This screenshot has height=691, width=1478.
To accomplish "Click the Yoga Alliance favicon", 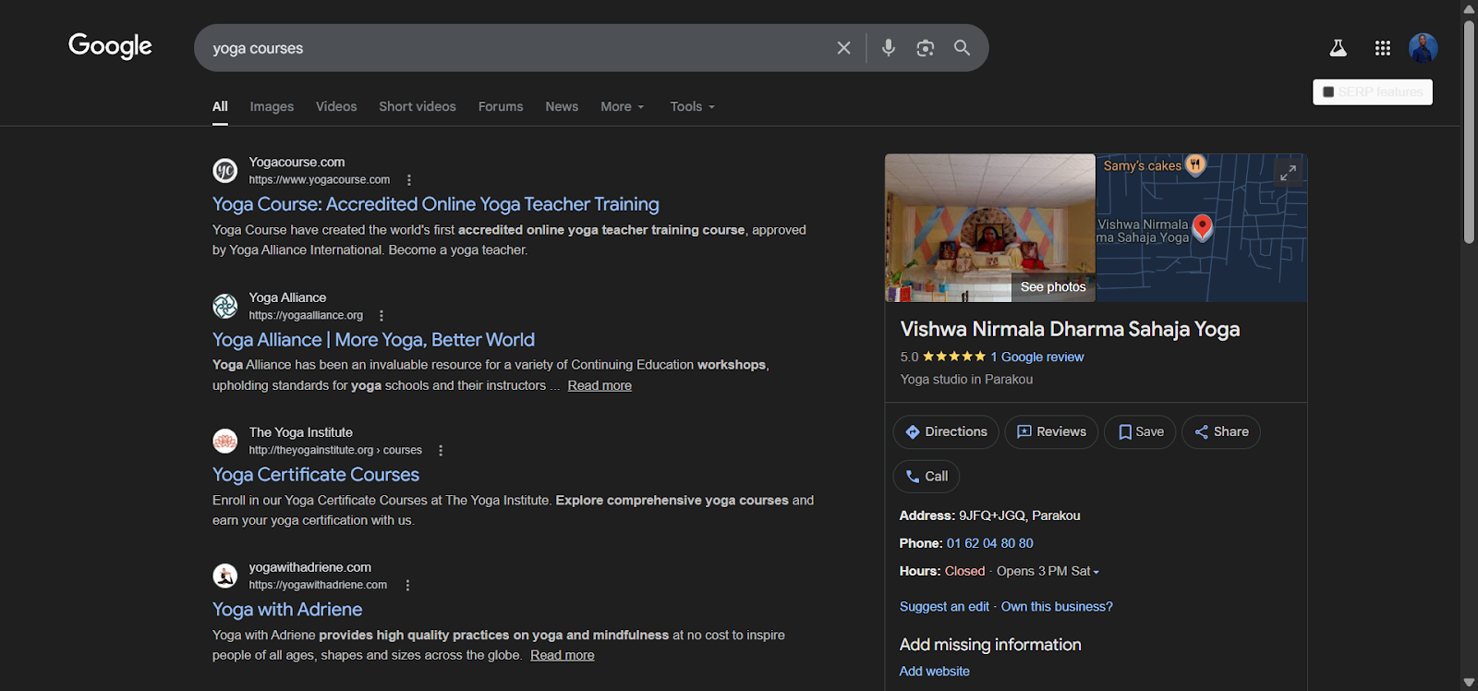I will point(225,306).
